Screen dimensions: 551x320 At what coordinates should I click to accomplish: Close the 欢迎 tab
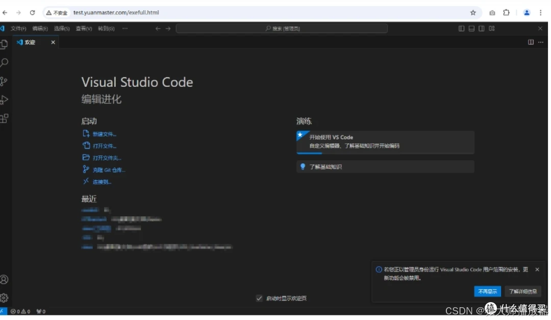pyautogui.click(x=53, y=42)
